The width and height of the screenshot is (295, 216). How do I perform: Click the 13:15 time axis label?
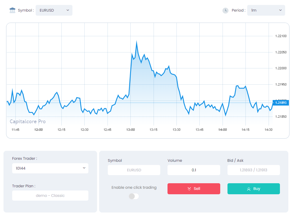[x=154, y=130]
